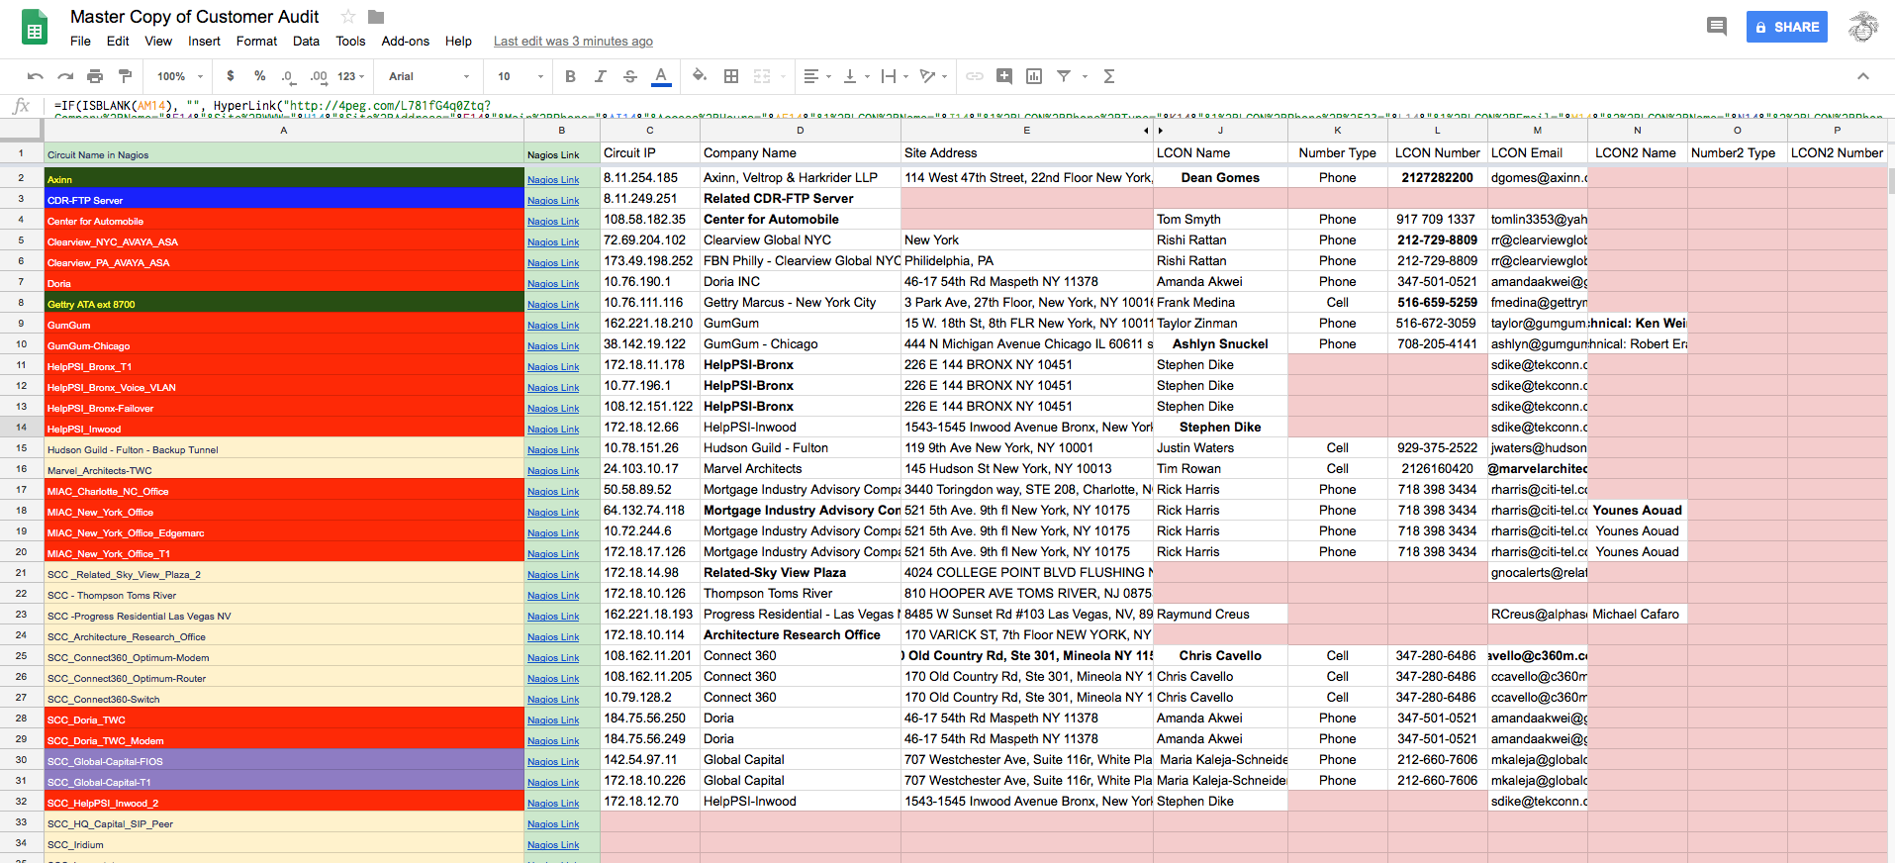Redo the last action
Screen dimensions: 1895x863
click(65, 76)
